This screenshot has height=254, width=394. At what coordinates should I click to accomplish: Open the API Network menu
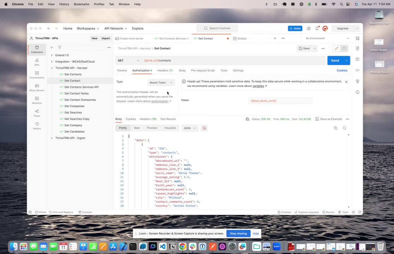tap(116, 28)
